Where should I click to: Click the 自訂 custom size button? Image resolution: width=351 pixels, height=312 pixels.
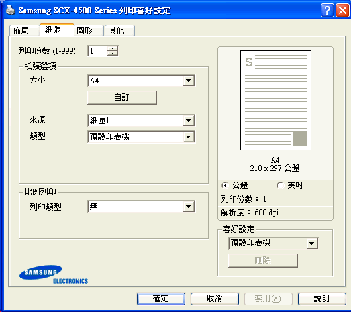coord(122,97)
